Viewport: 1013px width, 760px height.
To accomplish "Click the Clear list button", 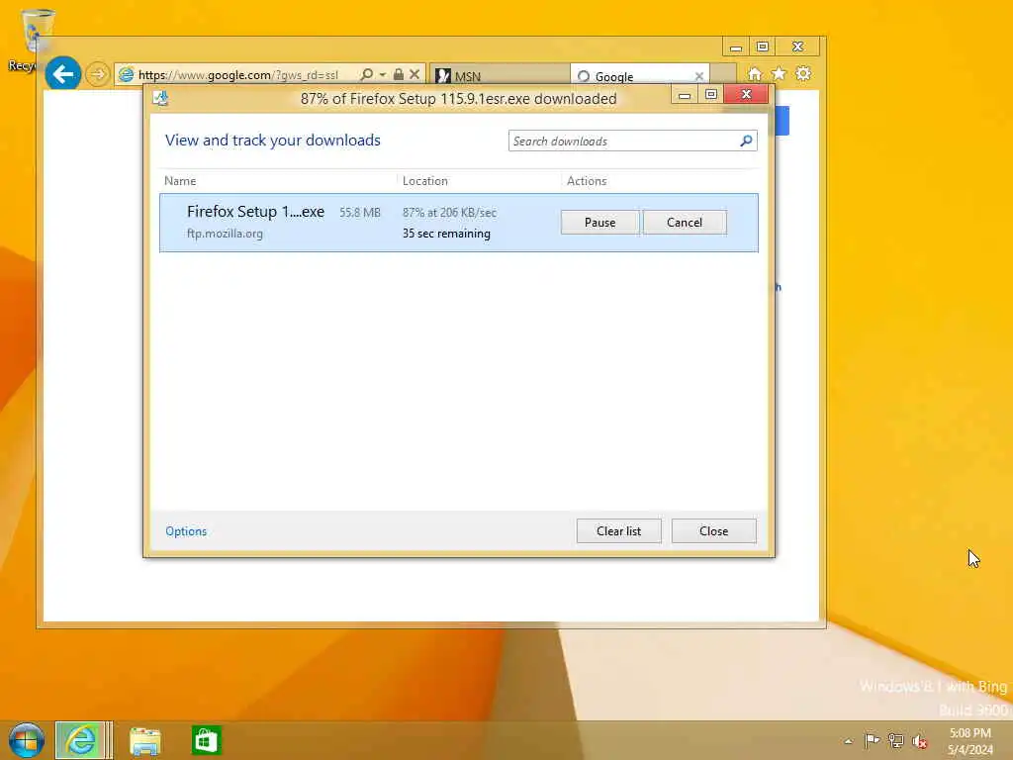I will click(x=618, y=531).
